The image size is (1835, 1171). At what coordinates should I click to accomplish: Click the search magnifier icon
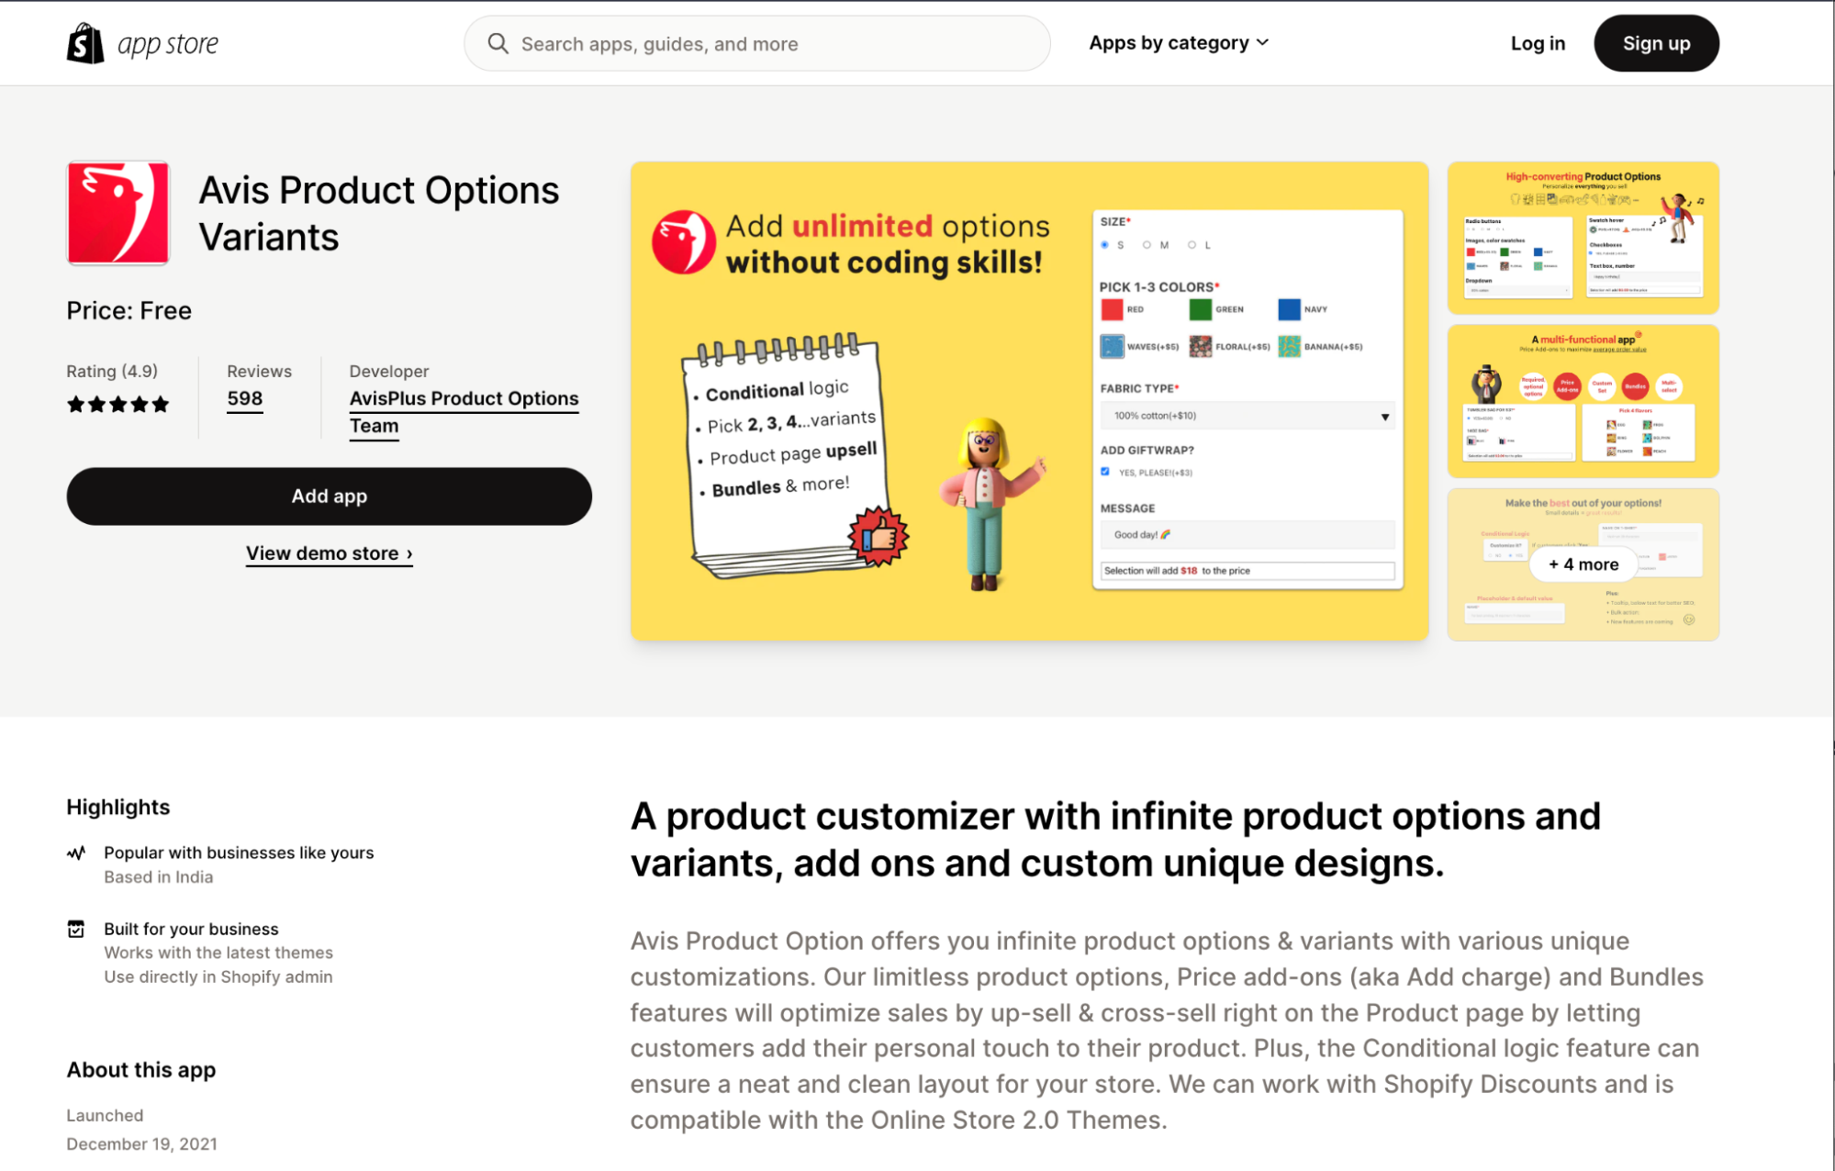click(498, 43)
